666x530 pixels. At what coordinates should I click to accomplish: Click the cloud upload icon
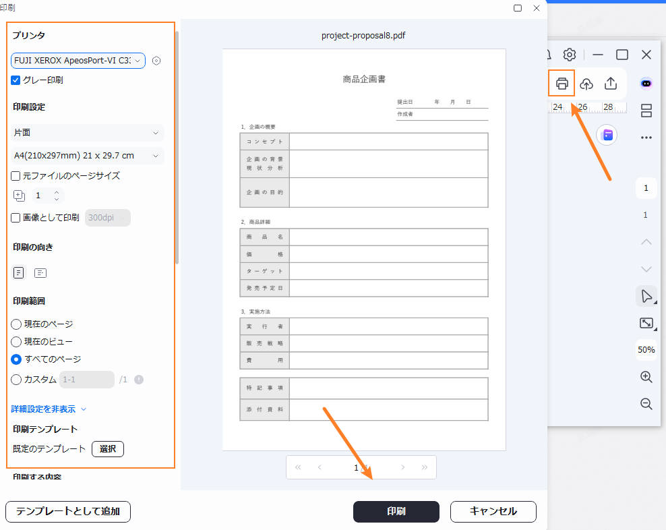[586, 84]
